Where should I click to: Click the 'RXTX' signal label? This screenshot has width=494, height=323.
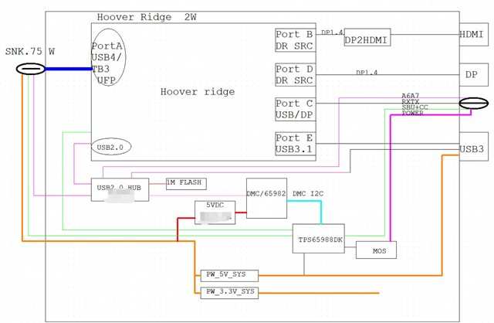click(410, 101)
